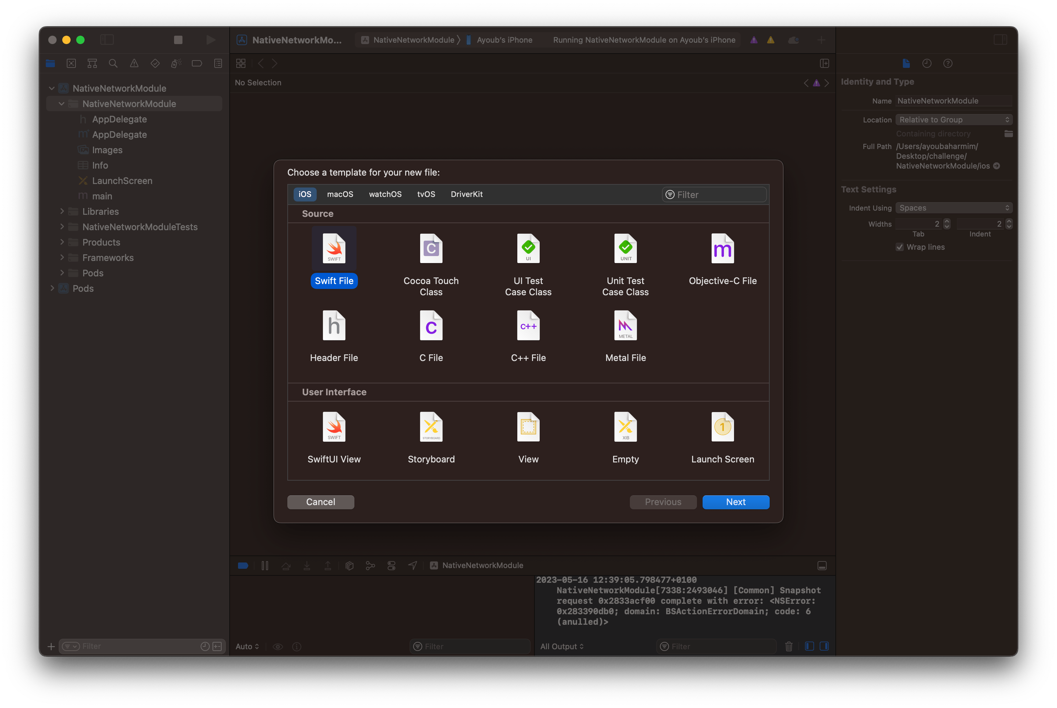Open the report navigator
This screenshot has width=1057, height=708.
(x=218, y=64)
